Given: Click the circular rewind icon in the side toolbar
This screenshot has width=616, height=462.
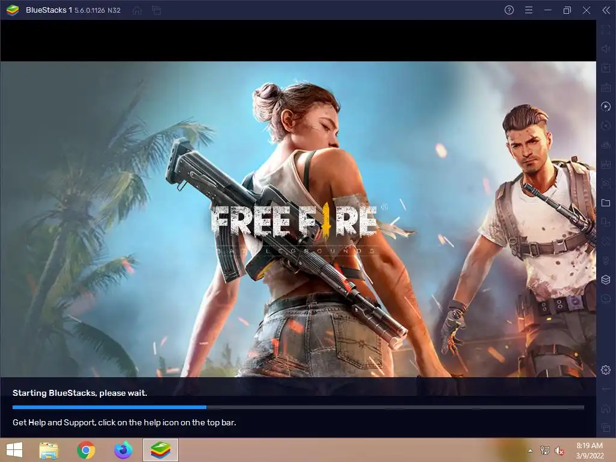Looking at the screenshot, I should point(606,126).
